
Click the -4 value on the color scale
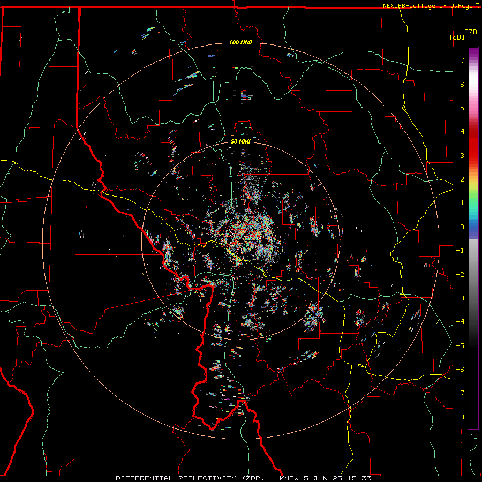click(460, 322)
